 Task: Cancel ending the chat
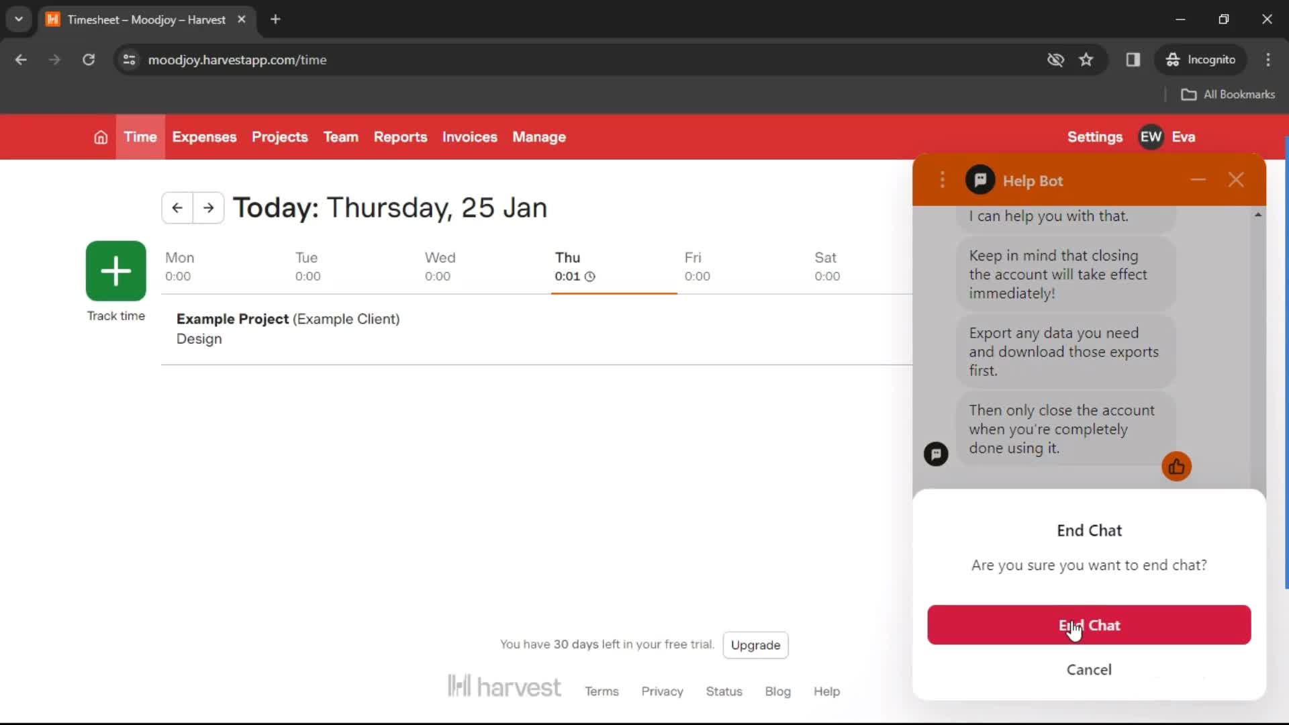tap(1089, 669)
